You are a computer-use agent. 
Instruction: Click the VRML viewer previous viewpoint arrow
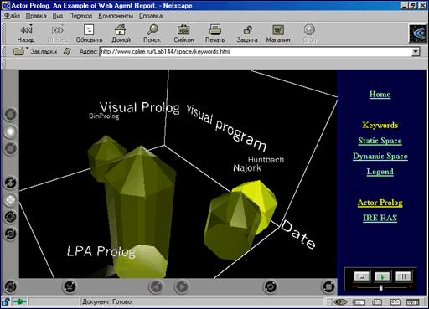pyautogui.click(x=156, y=286)
